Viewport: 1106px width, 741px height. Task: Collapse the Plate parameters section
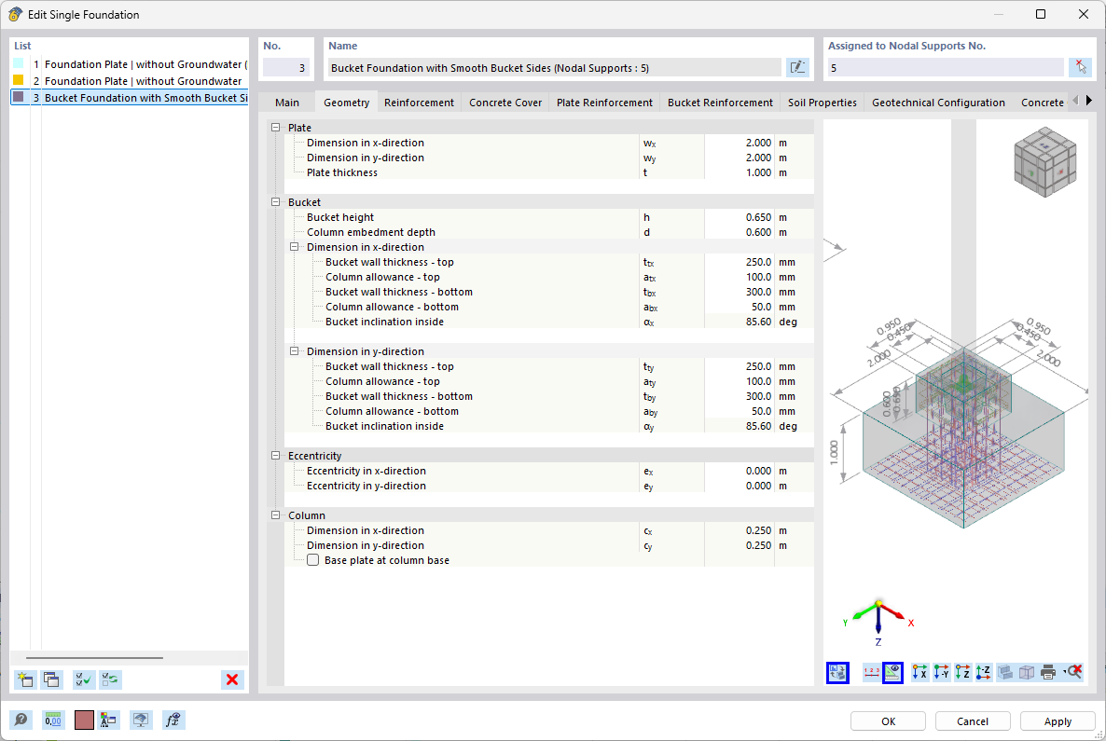pyautogui.click(x=274, y=127)
